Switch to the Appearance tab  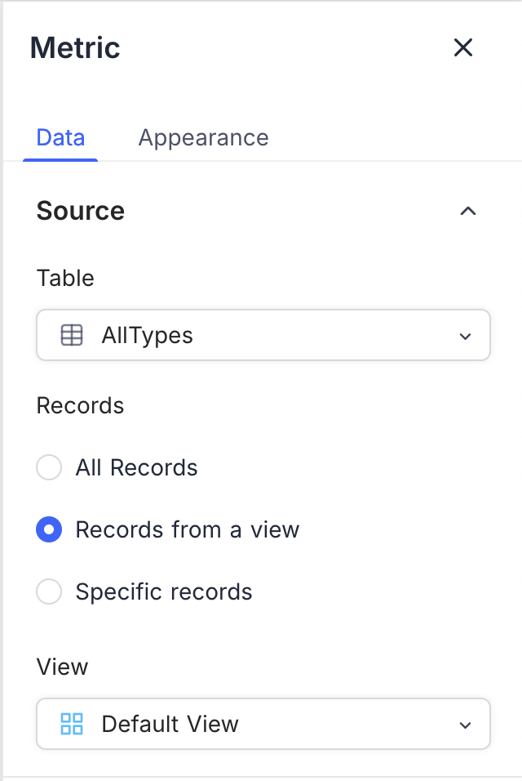(x=203, y=137)
